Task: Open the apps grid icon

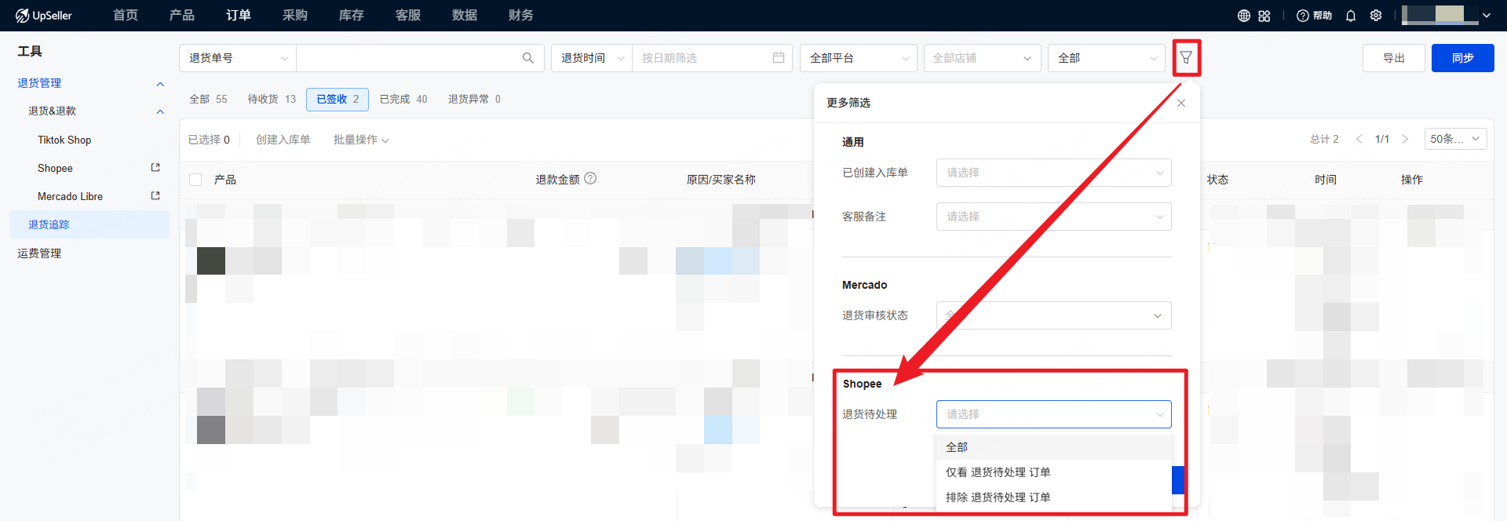Action: click(1264, 16)
